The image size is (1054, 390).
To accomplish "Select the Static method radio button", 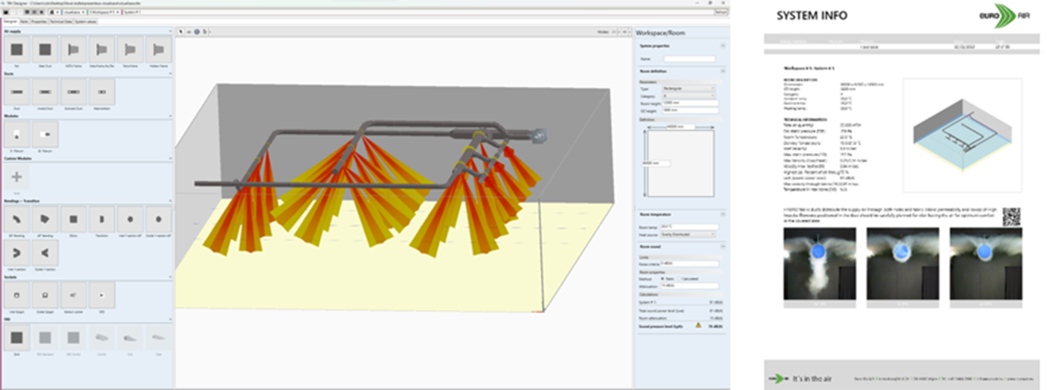I will coord(663,279).
